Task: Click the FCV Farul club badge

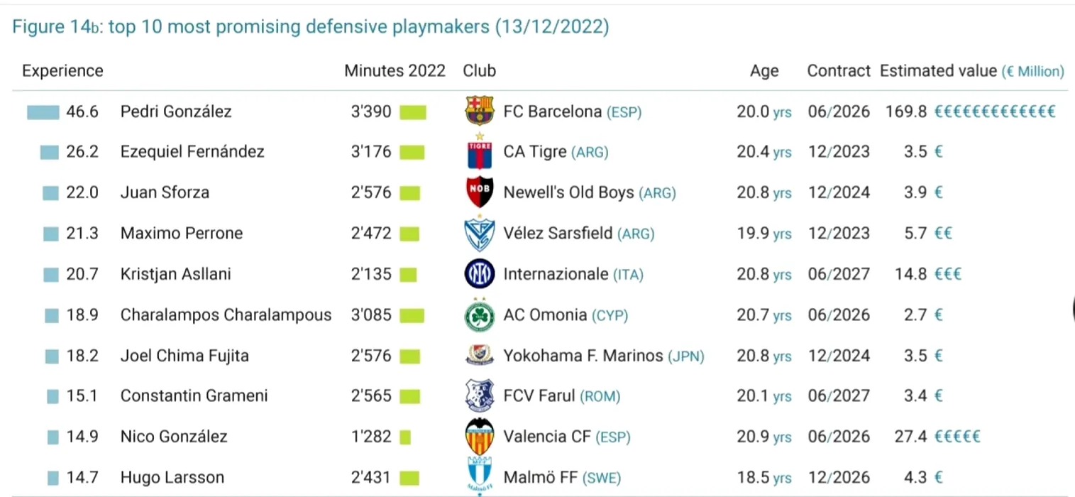Action: (479, 395)
